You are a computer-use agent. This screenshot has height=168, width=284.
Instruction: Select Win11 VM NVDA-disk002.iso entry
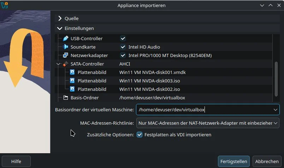click(150, 89)
